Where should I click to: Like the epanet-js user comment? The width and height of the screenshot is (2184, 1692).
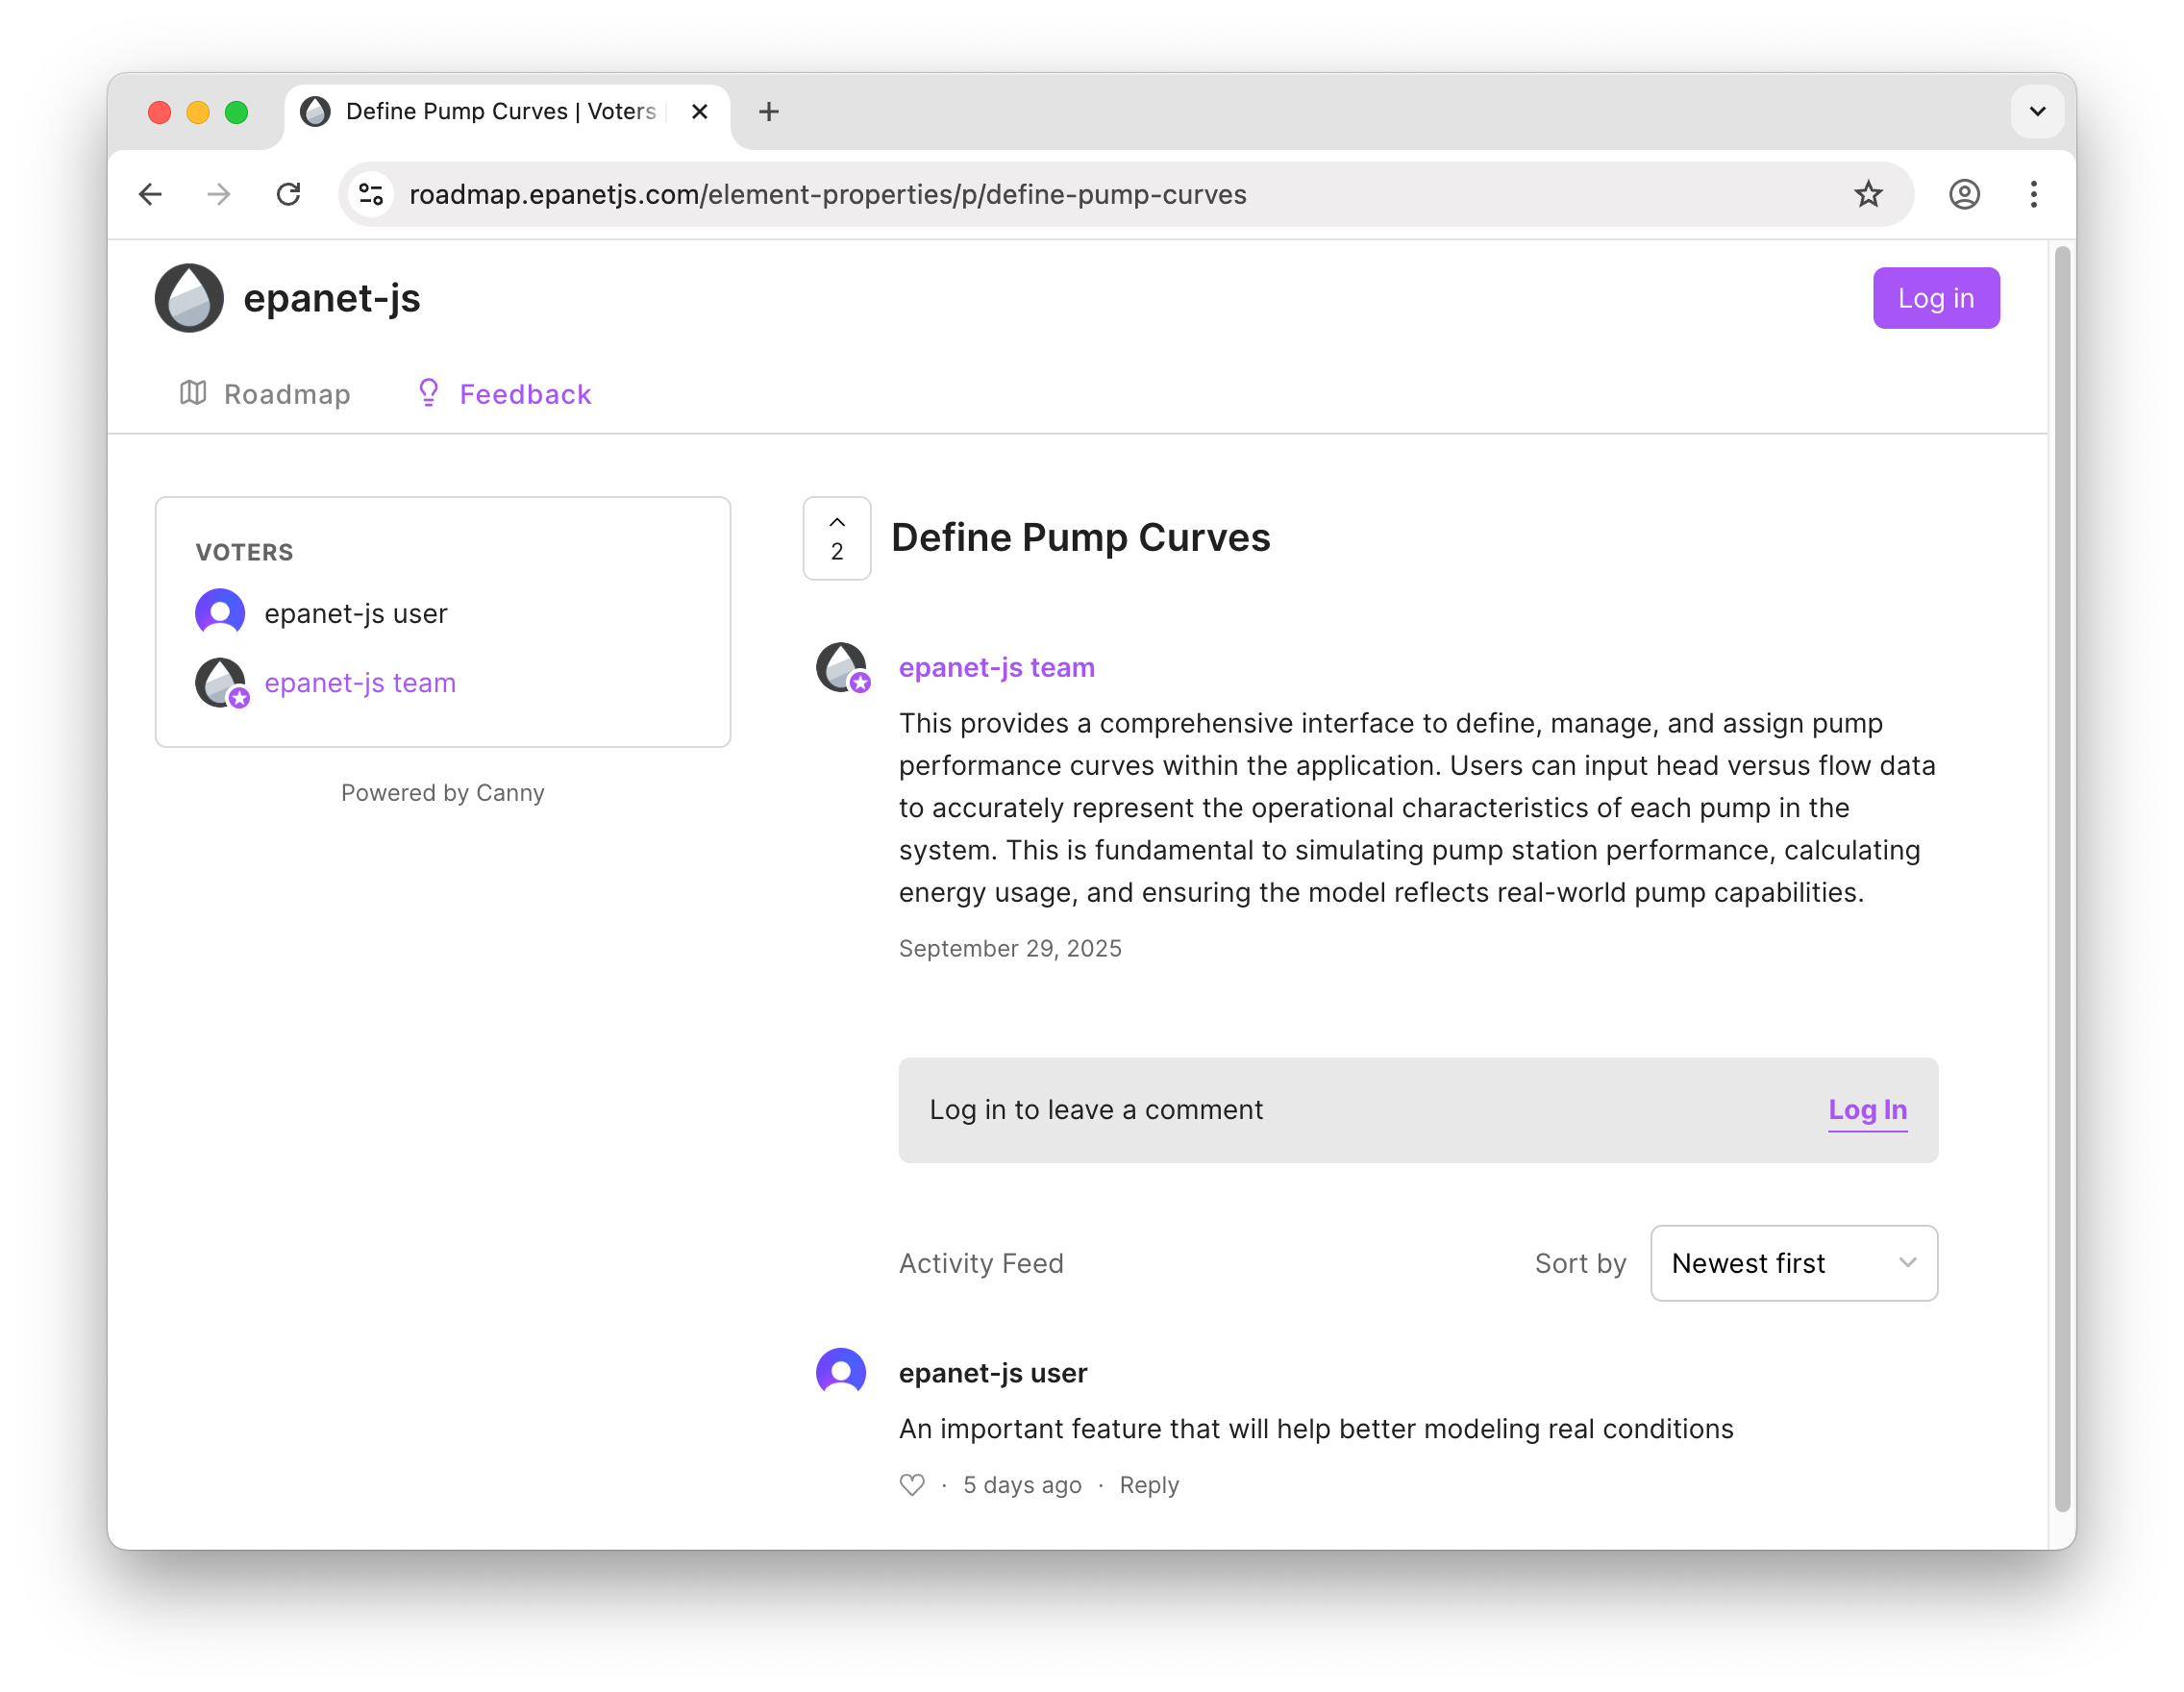911,1485
